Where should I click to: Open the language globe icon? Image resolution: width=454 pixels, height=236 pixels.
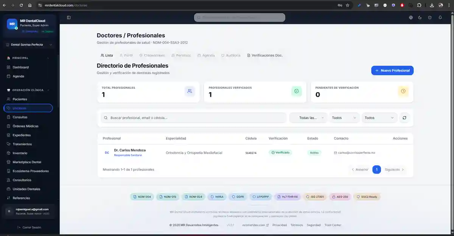pos(411,17)
